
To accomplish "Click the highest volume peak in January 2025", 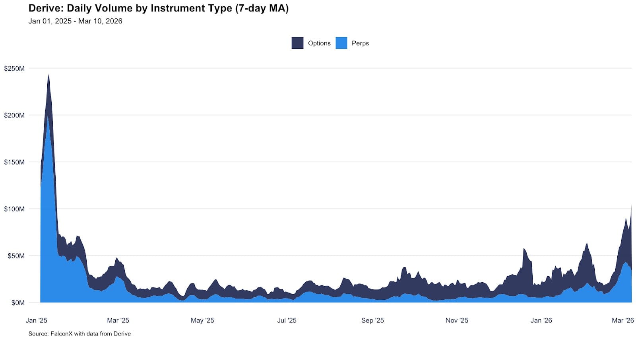I will click(48, 75).
